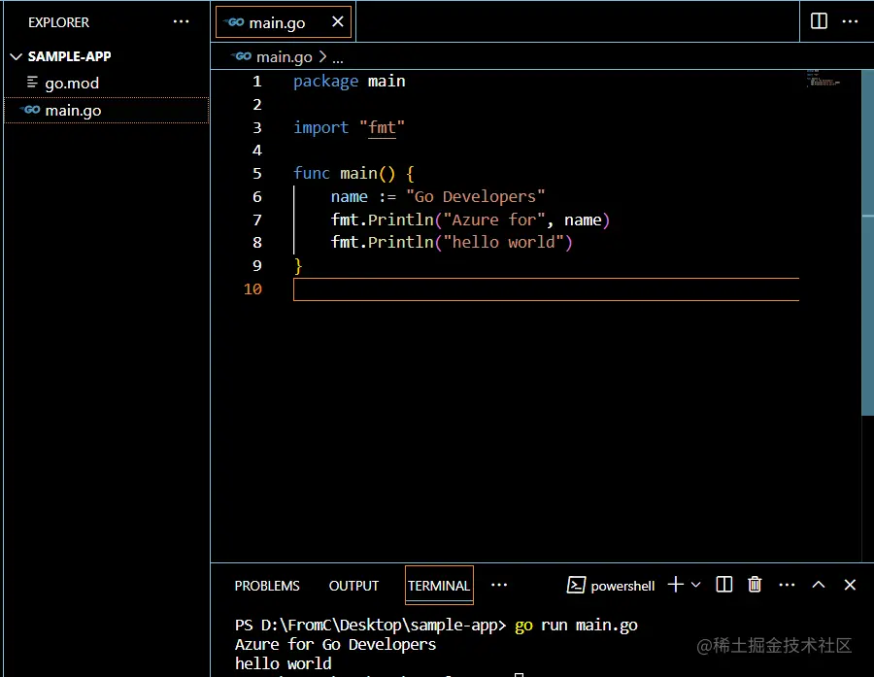
Task: Click the closing brace on line 9
Action: click(298, 266)
